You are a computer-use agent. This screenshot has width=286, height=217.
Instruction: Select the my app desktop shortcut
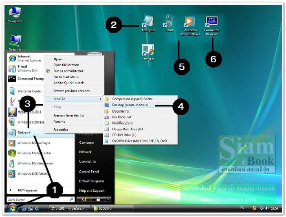(148, 52)
